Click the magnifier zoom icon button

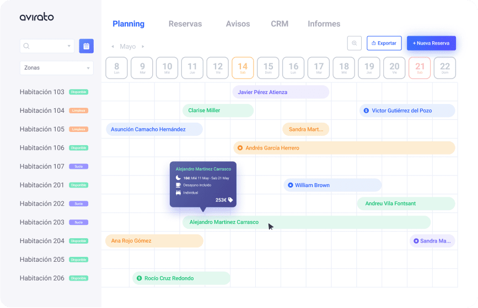point(355,43)
